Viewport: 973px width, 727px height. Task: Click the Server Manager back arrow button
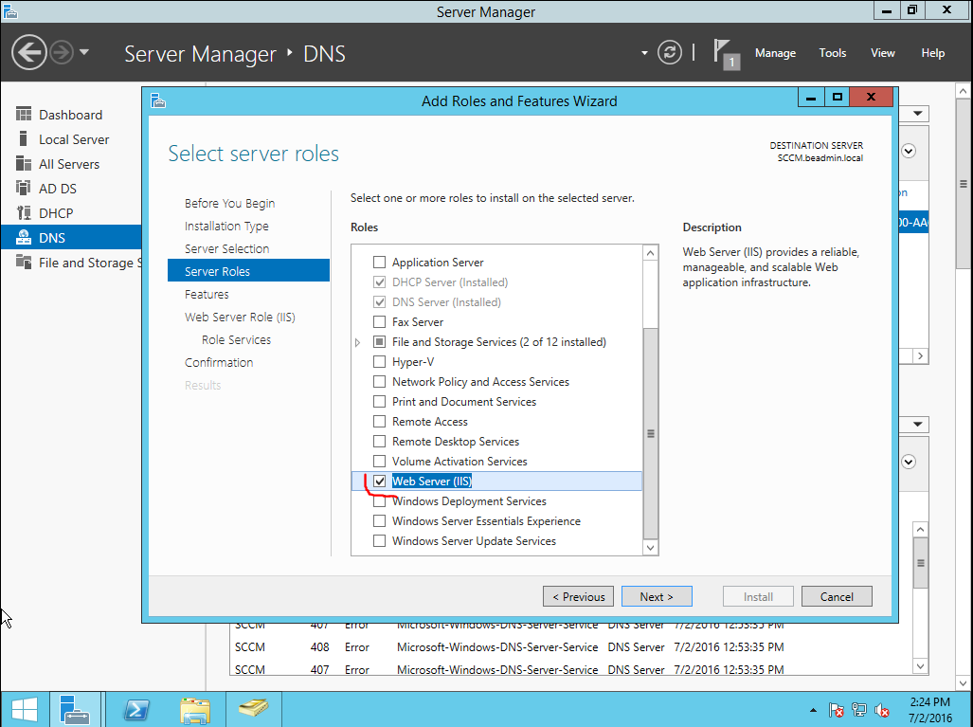[29, 52]
